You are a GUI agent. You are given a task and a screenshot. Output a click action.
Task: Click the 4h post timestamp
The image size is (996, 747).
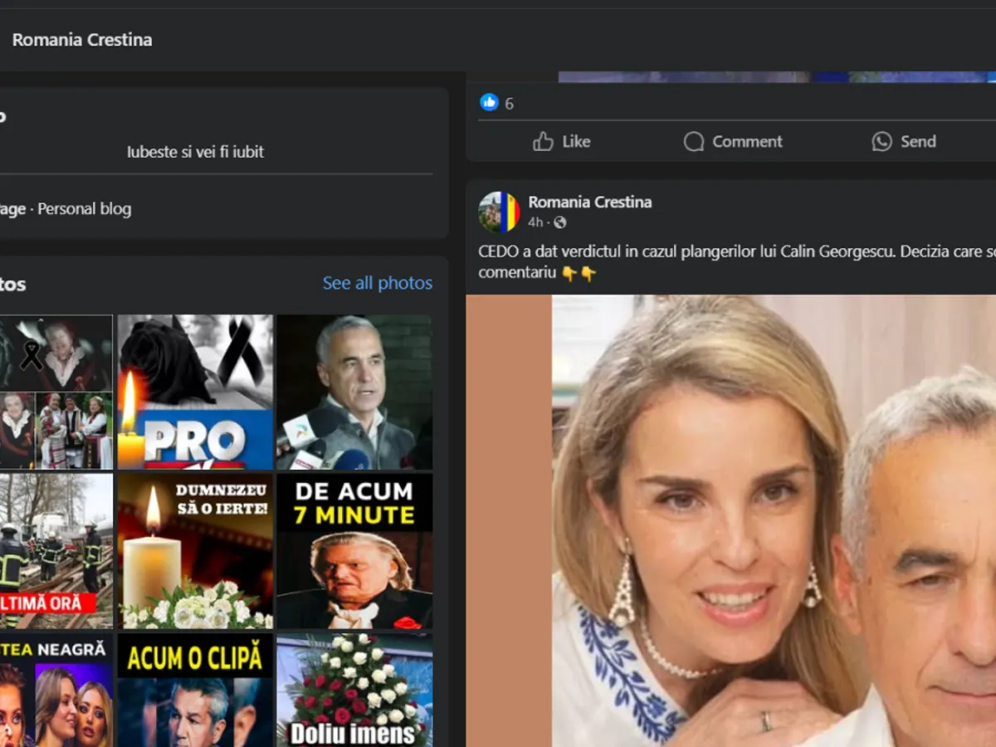click(535, 222)
